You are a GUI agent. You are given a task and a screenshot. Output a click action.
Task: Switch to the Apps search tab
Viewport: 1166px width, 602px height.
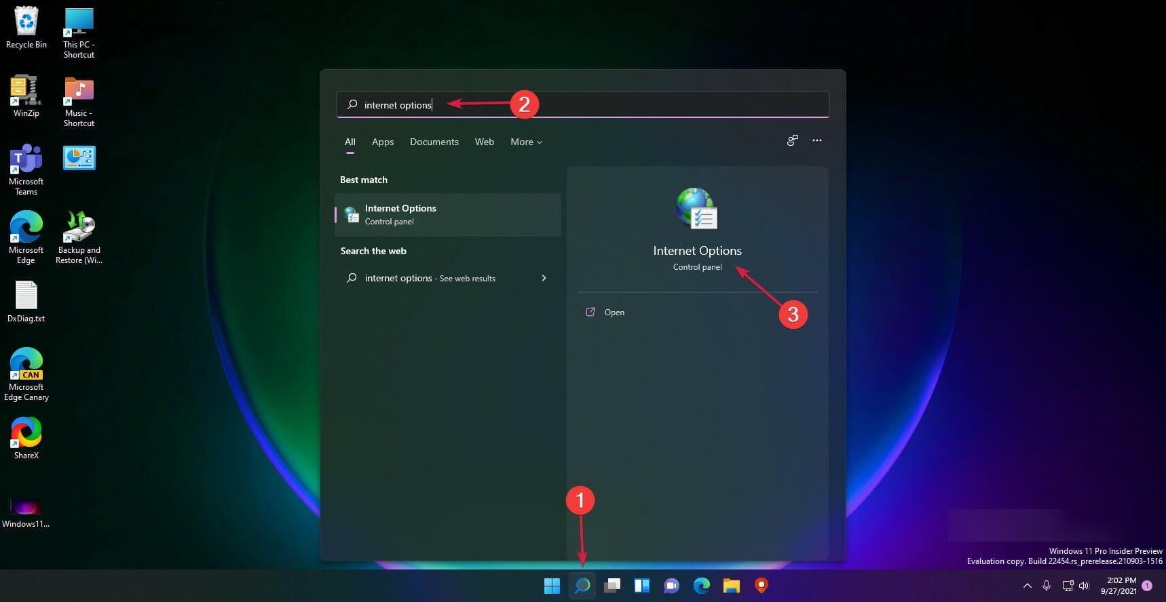tap(383, 142)
